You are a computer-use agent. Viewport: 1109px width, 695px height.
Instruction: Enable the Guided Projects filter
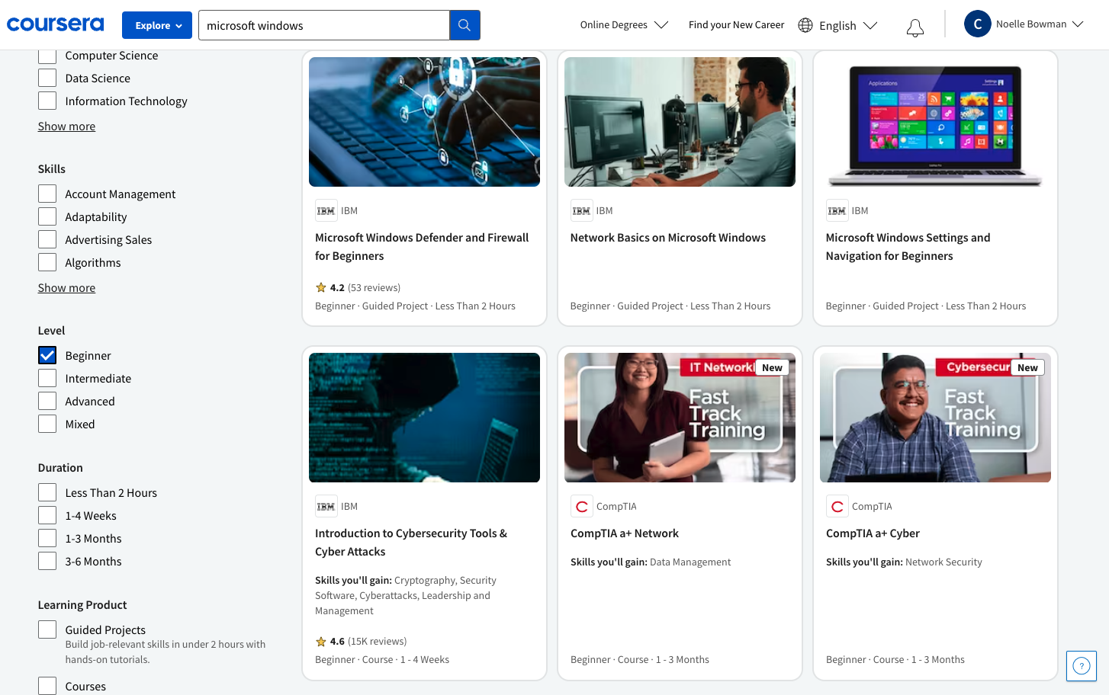(47, 629)
